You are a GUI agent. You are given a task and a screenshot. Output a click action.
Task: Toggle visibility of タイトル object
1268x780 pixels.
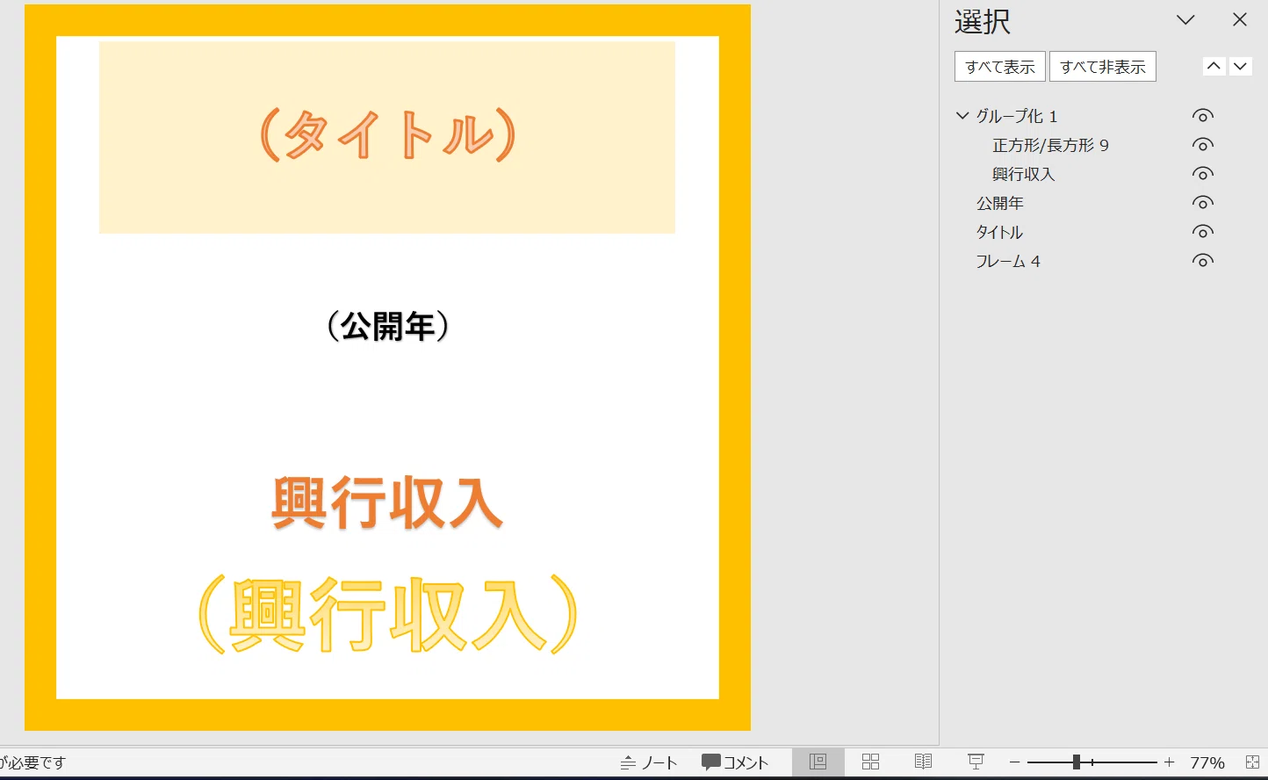[x=1203, y=232]
